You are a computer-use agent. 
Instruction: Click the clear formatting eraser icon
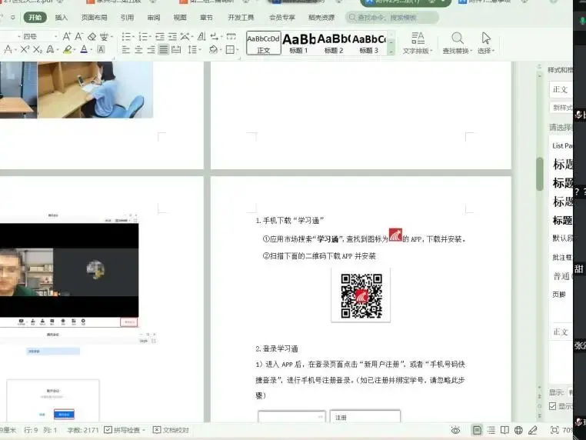coord(92,37)
